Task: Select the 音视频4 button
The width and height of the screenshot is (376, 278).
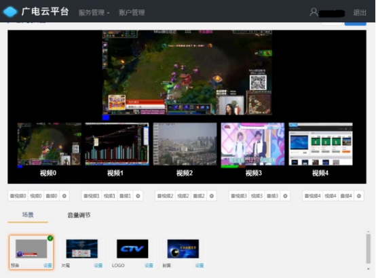Action: click(312, 196)
